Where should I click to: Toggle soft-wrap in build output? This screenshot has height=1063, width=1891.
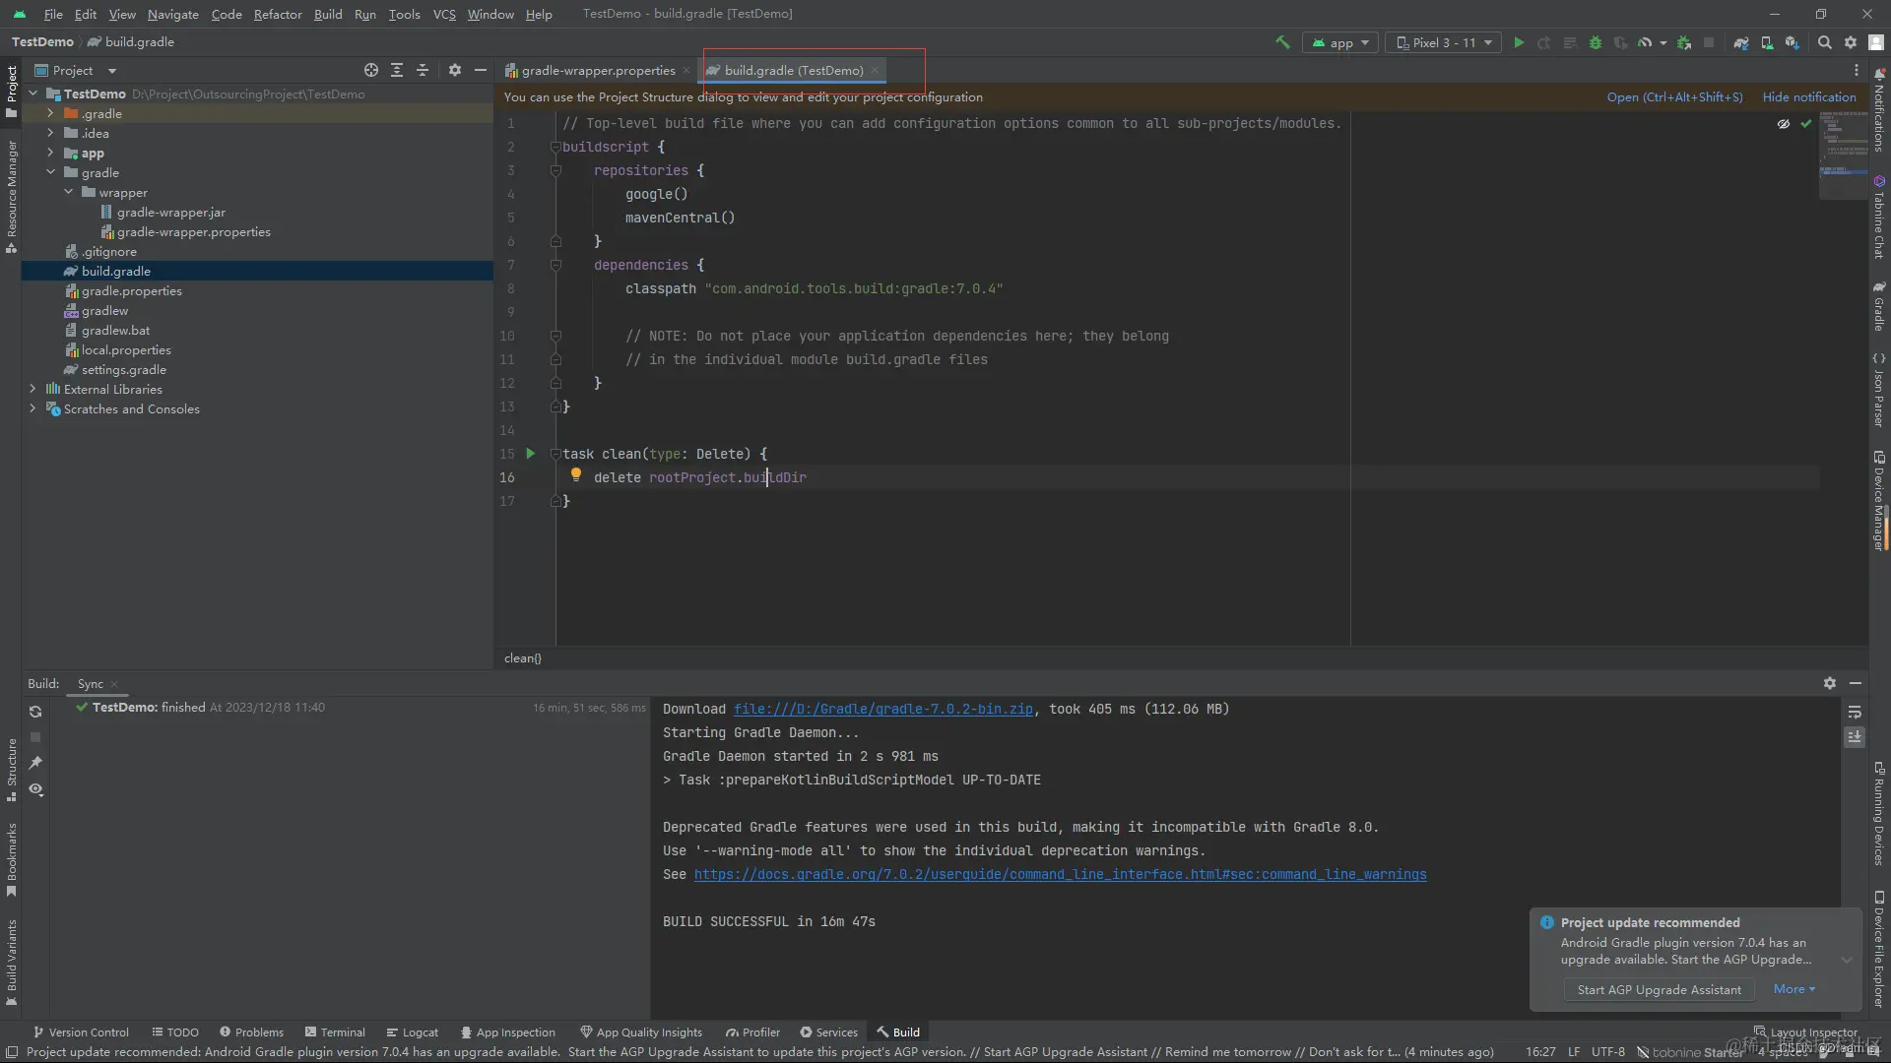pyautogui.click(x=1855, y=712)
